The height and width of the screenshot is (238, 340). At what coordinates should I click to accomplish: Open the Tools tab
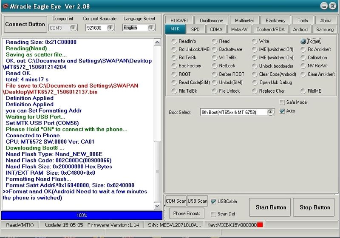[x=303, y=20]
